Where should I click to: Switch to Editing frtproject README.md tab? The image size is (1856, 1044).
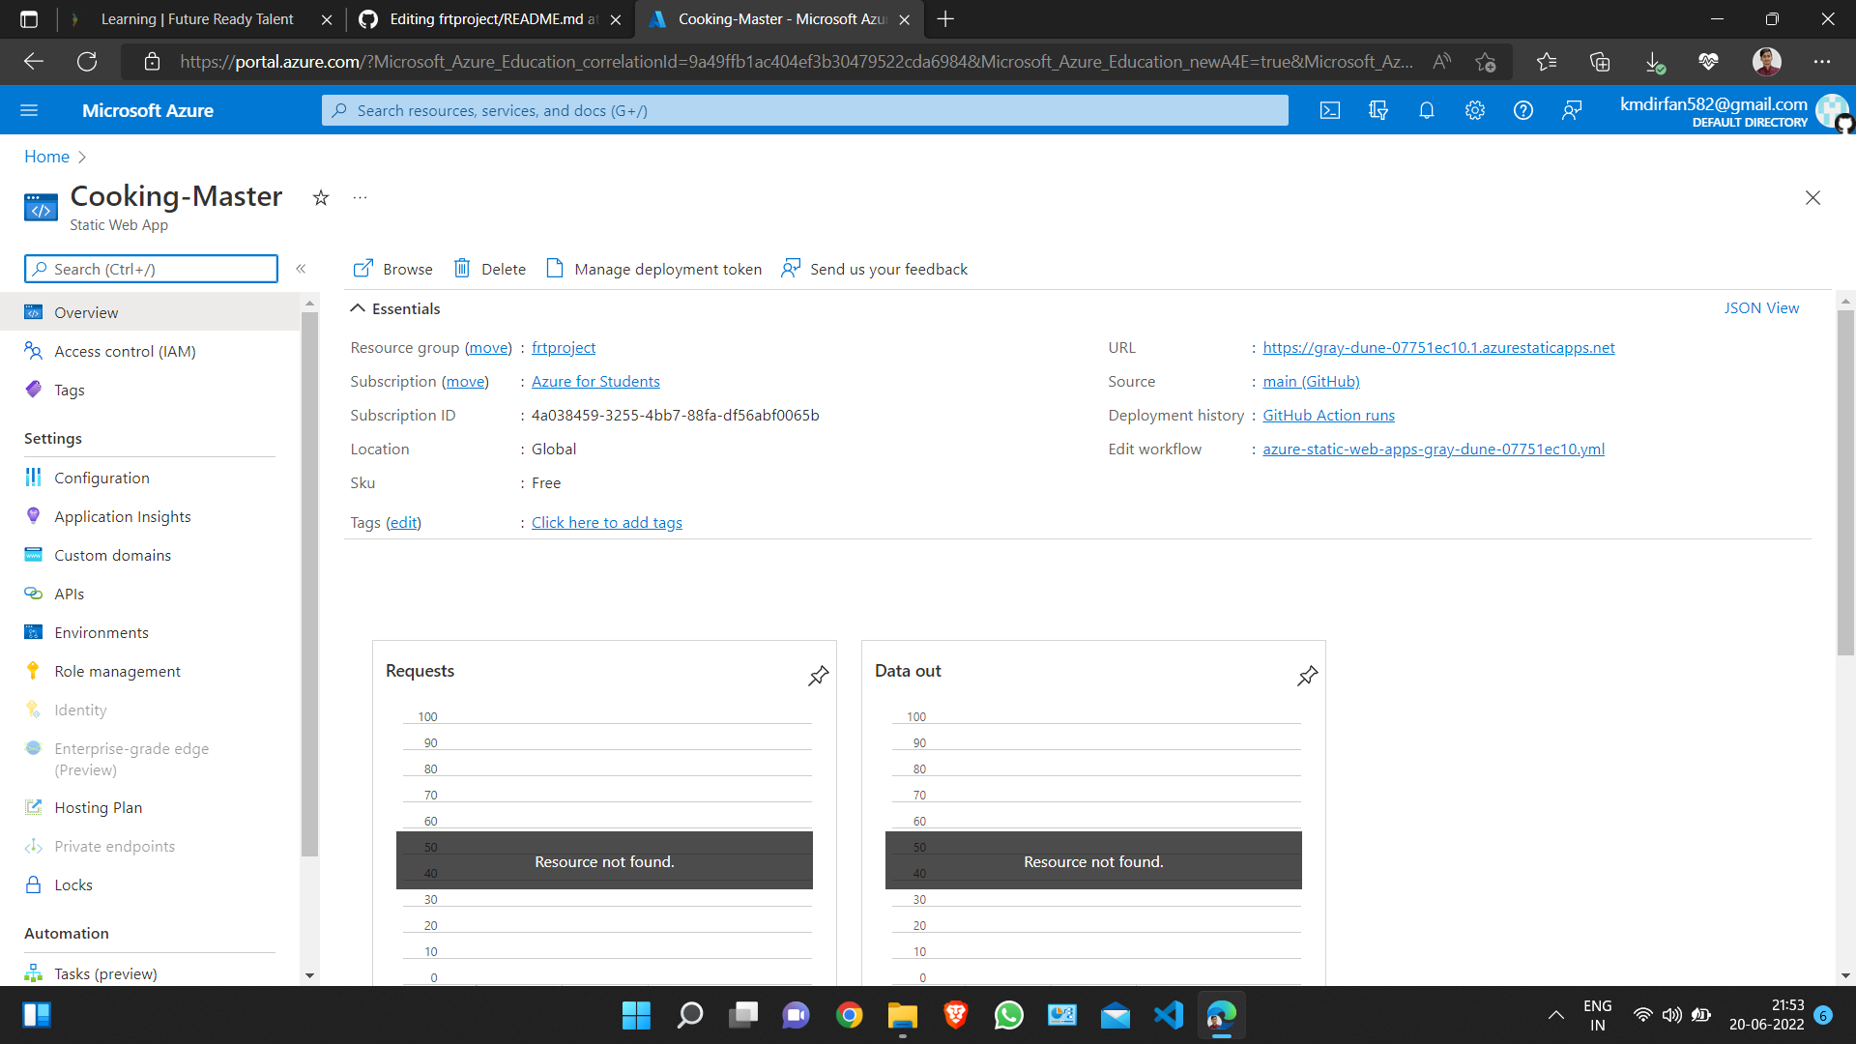click(x=489, y=19)
